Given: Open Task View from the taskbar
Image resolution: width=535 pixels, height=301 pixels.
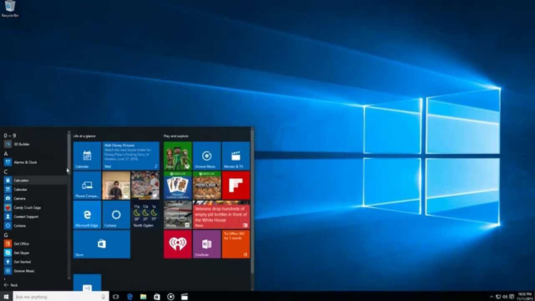Looking at the screenshot, I should point(116,297).
